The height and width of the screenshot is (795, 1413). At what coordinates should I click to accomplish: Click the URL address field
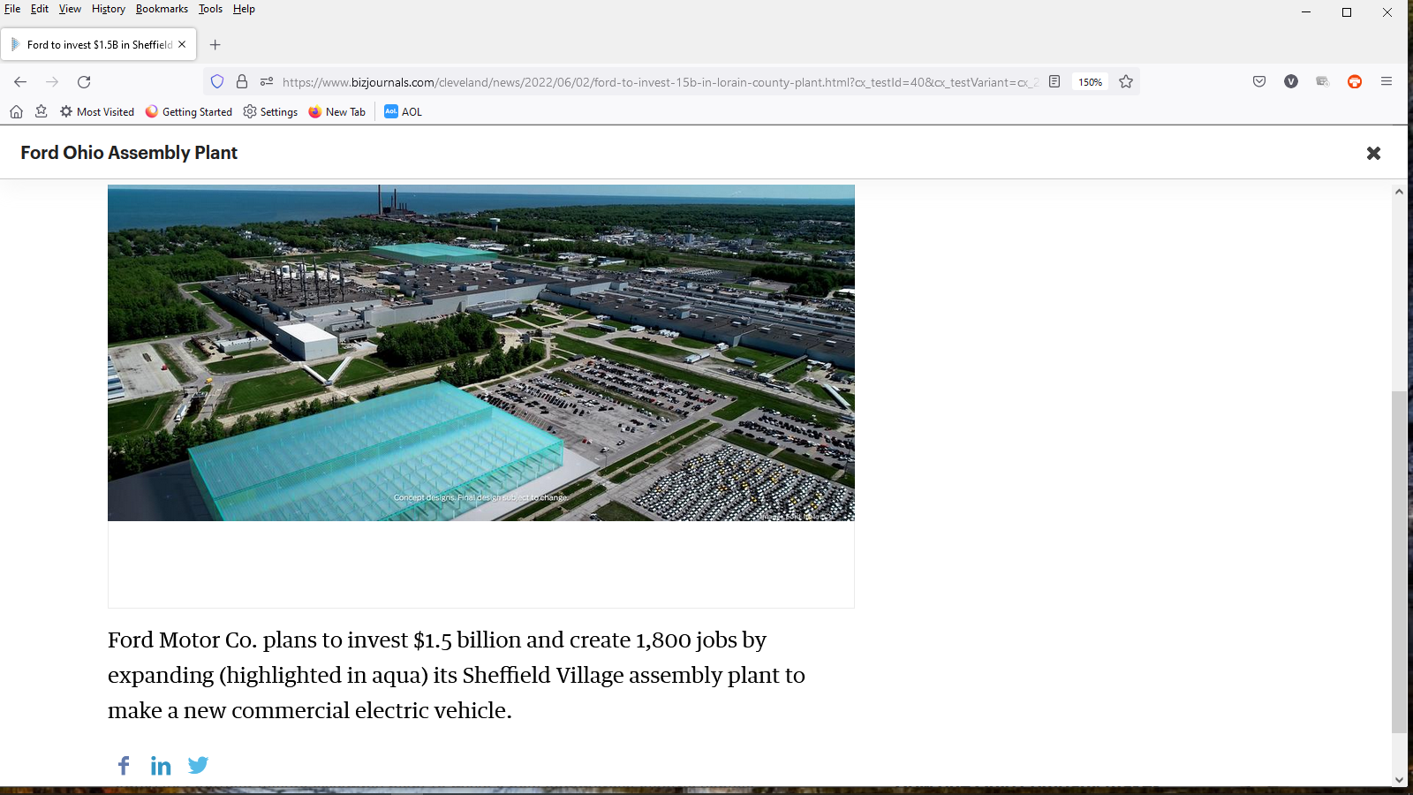click(659, 82)
